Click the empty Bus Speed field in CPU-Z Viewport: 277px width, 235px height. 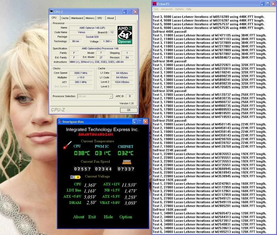click(x=81, y=86)
